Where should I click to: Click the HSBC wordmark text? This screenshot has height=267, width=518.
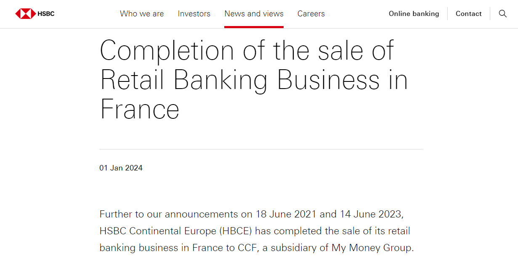point(46,14)
